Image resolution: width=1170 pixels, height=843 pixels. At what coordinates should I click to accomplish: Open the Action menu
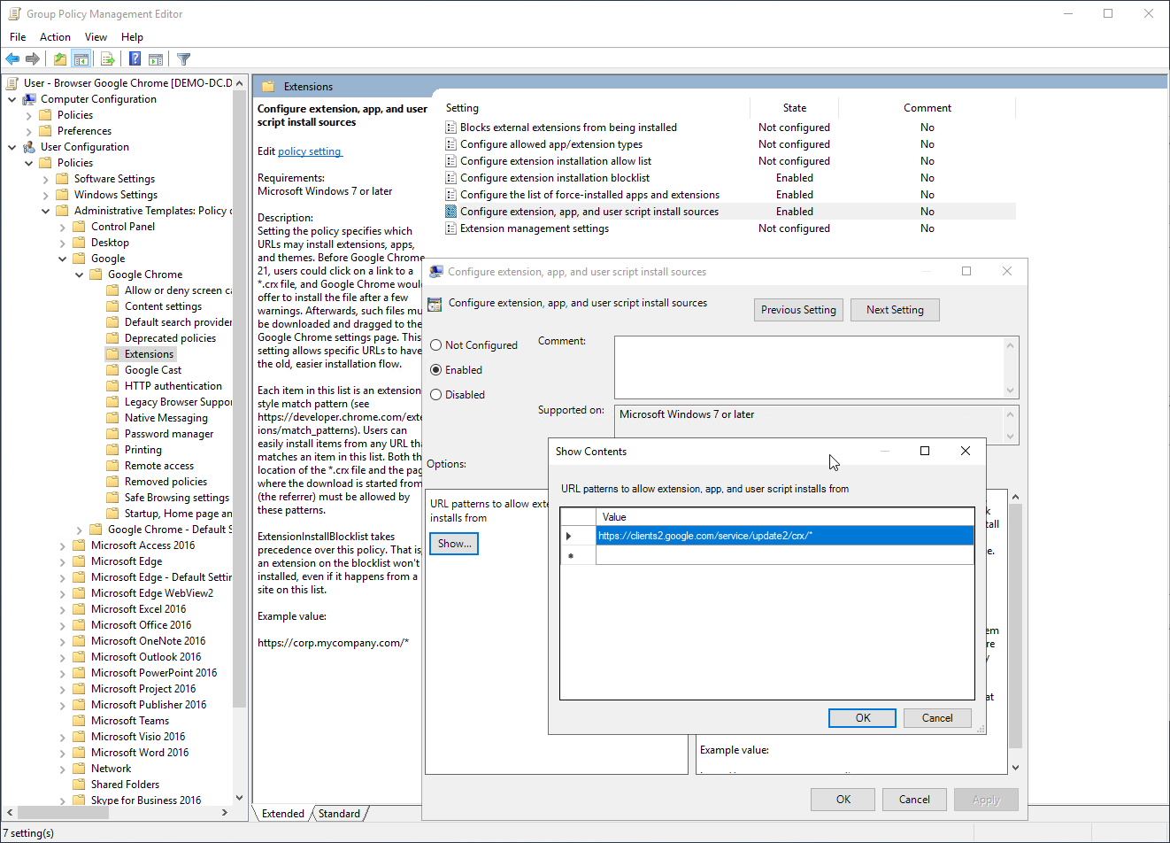[x=55, y=37]
